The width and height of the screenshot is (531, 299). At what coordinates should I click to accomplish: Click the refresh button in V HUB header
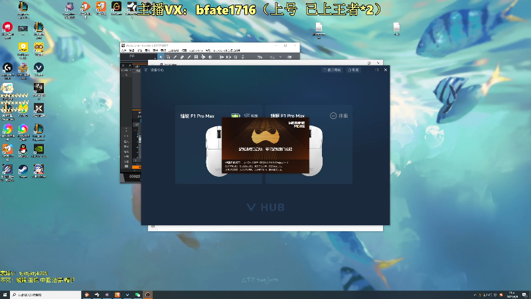(353, 70)
